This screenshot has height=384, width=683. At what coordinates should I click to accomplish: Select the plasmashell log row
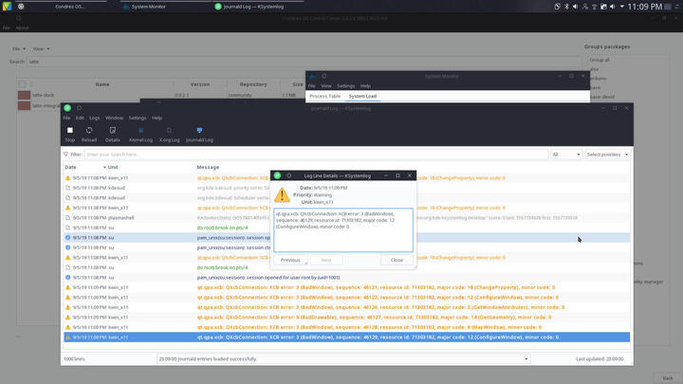[x=346, y=218]
